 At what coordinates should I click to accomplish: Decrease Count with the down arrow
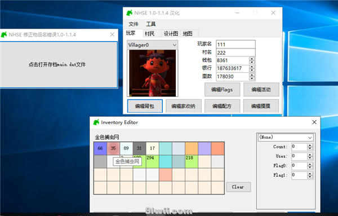[310, 148]
